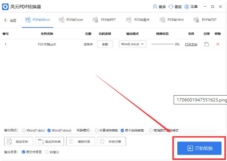
Task: Select Word(*.doc) output format radio
Action: tap(24, 130)
